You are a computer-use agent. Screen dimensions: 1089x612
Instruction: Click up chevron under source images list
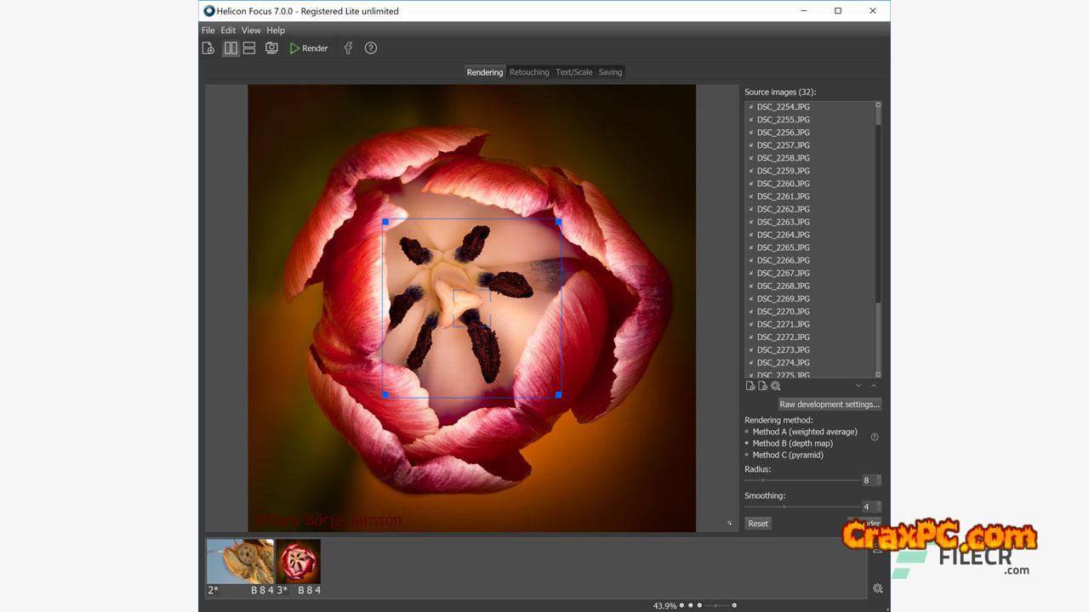(873, 386)
